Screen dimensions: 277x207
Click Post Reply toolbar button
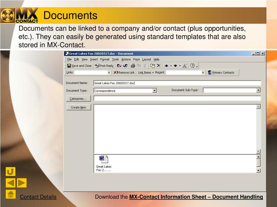pyautogui.click(x=104, y=66)
